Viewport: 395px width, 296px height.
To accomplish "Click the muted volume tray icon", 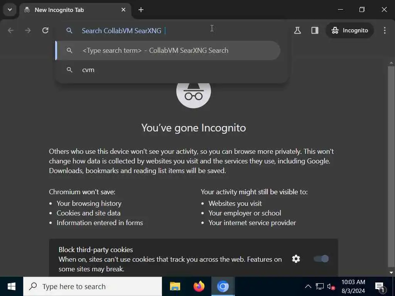I will point(331,286).
